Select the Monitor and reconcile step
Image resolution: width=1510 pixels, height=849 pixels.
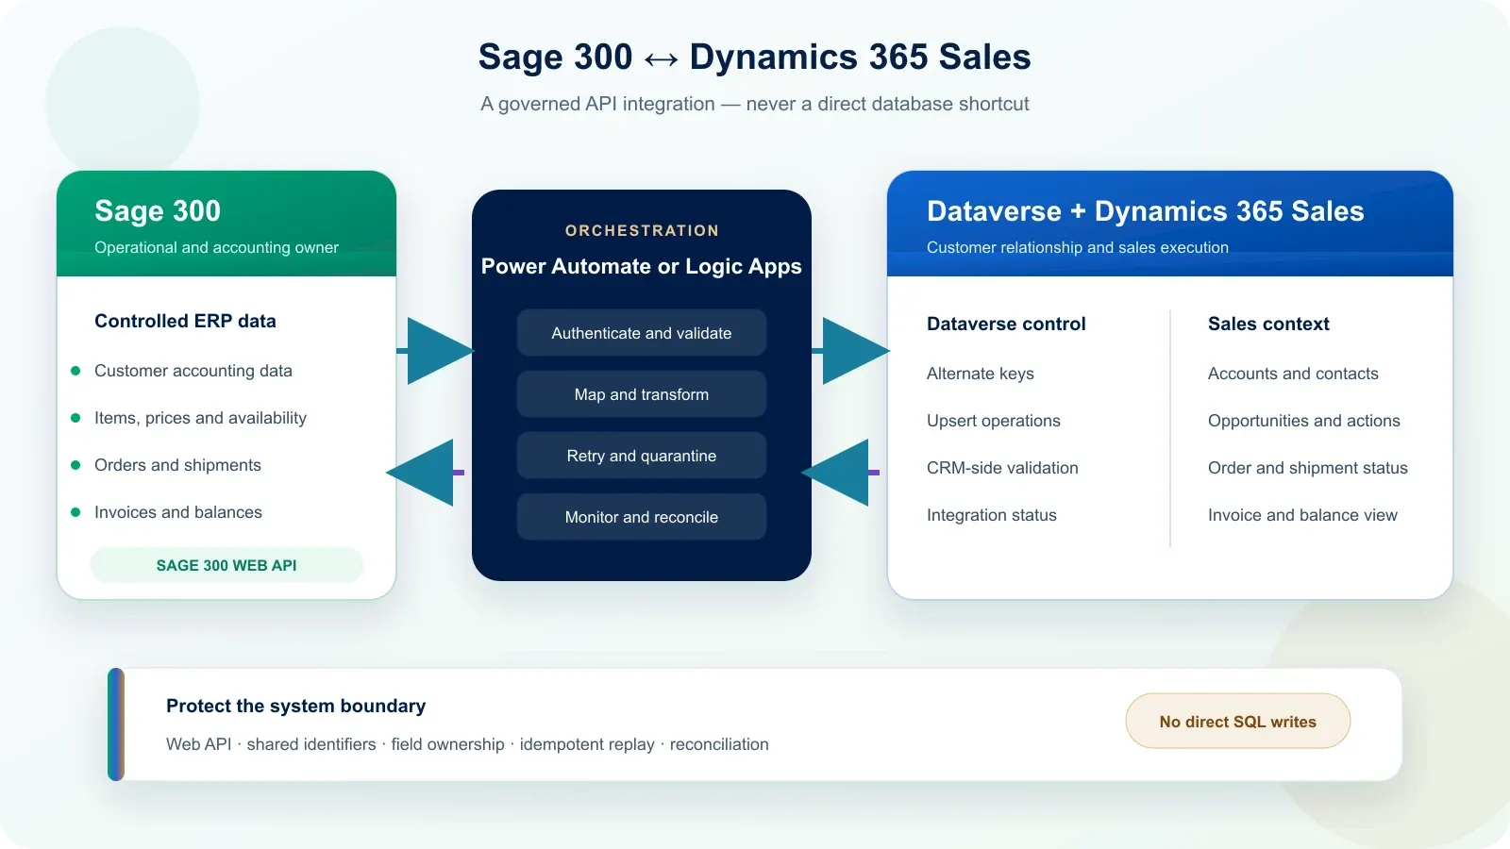click(642, 517)
